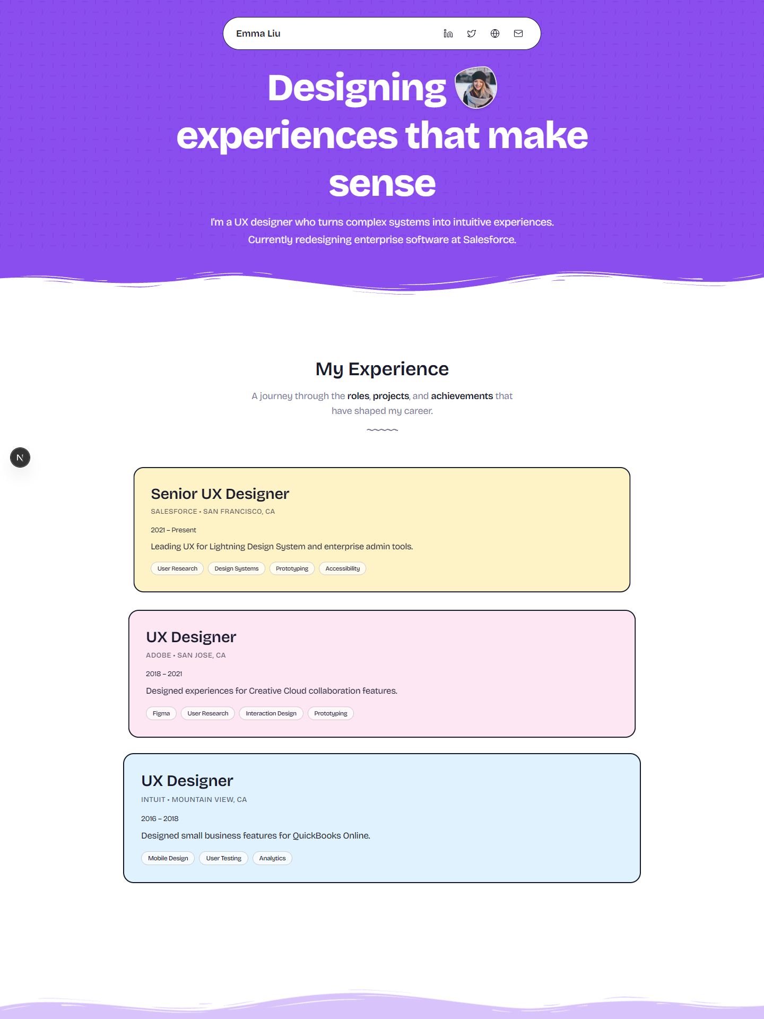Screen dimensions: 764x1019
Task: Click the "Interaction Design" skill tag
Action: click(x=271, y=713)
